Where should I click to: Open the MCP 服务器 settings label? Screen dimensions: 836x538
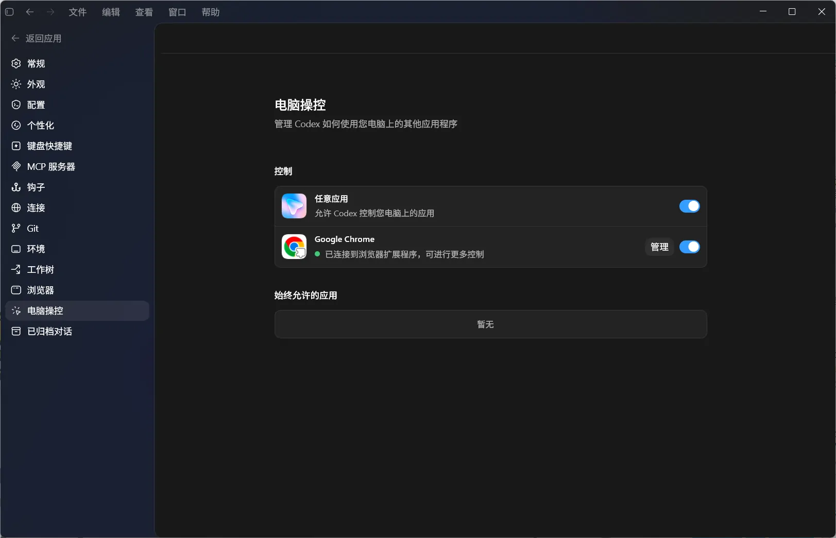coord(51,166)
